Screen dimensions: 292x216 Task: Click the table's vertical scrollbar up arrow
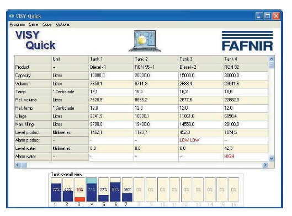point(272,59)
